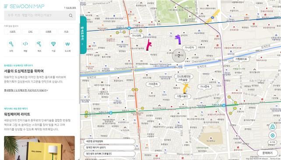Click the blue circular station icon on yellow road

pos(212,17)
